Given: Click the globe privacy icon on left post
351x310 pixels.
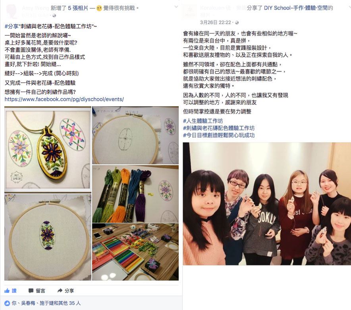Looking at the screenshot, I should (x=54, y=16).
